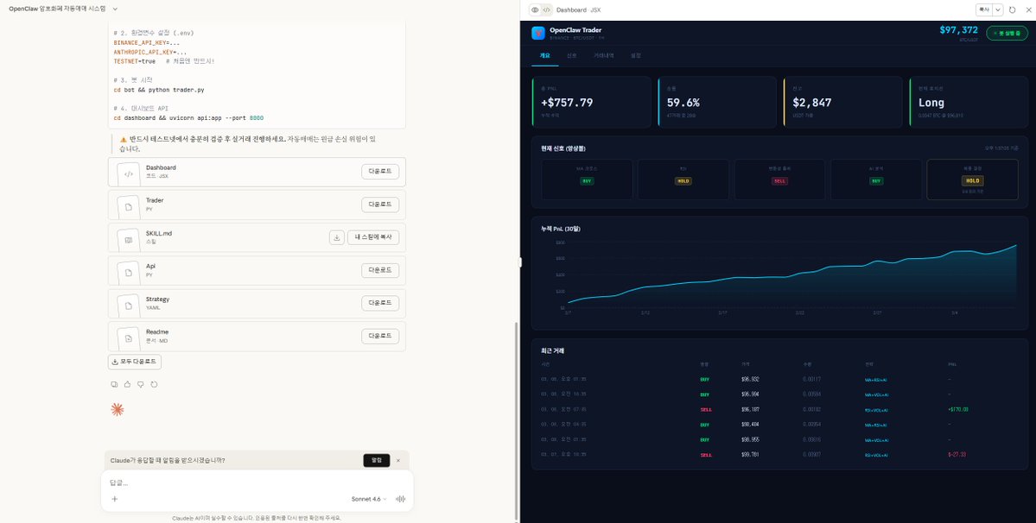This screenshot has width=1036, height=523.
Task: Click BUY badge under AI 분석 signal
Action: point(876,180)
